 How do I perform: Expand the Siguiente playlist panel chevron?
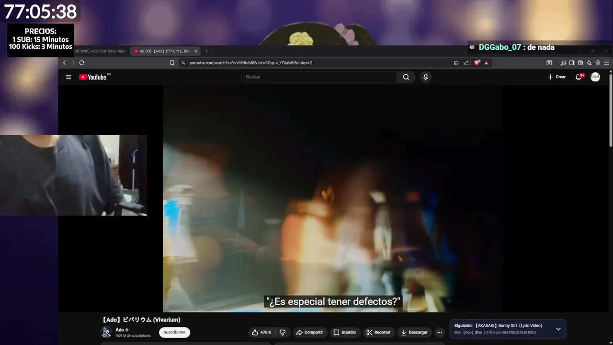point(558,329)
